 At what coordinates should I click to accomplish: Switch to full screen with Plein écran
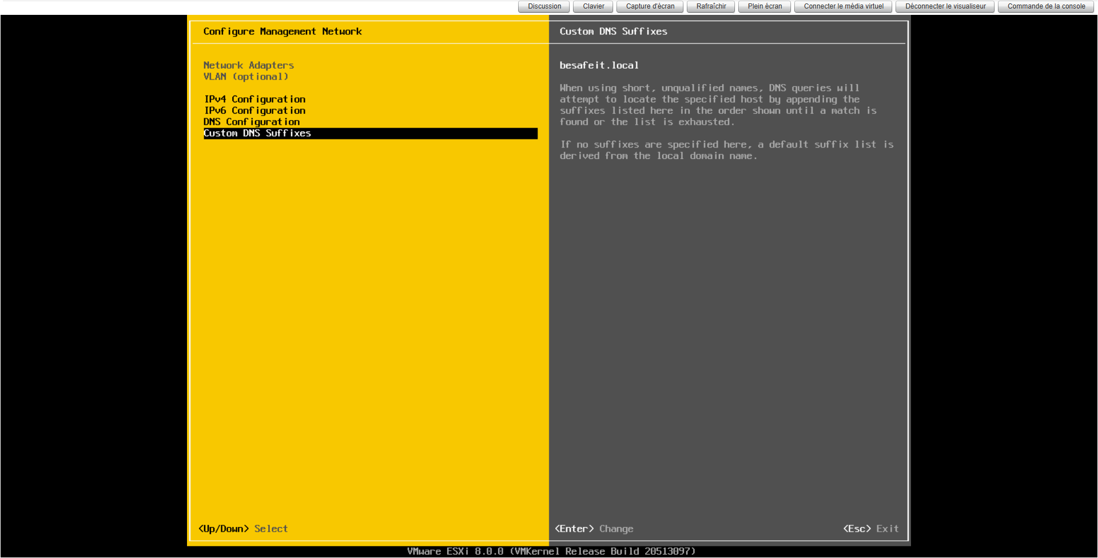tap(765, 6)
